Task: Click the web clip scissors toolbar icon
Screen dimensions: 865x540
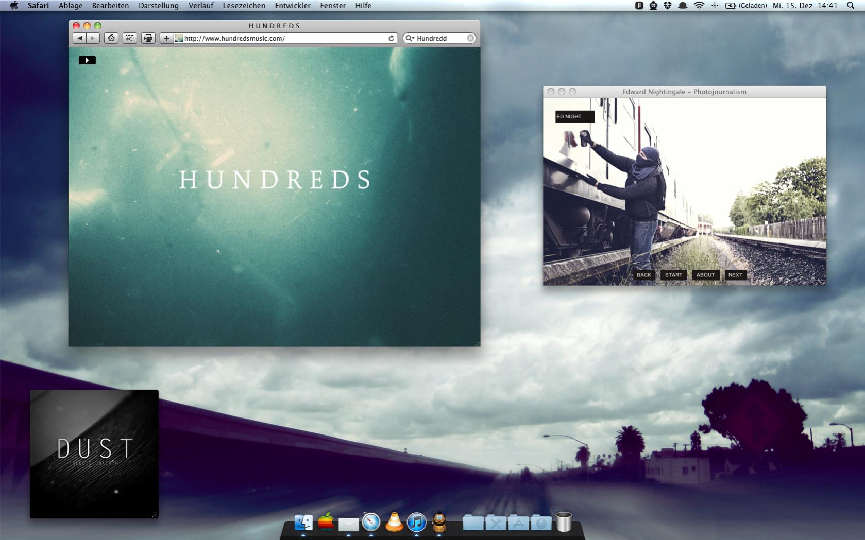Action: [x=130, y=38]
